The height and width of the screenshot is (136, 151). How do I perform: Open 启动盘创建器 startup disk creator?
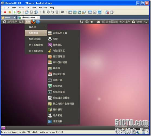tap(63, 63)
